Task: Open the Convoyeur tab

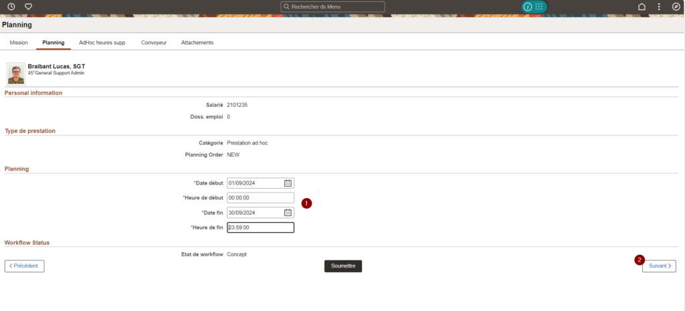Action: pos(153,43)
